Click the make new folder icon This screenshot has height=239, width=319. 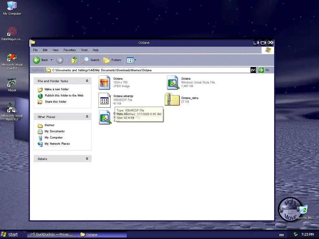40,89
